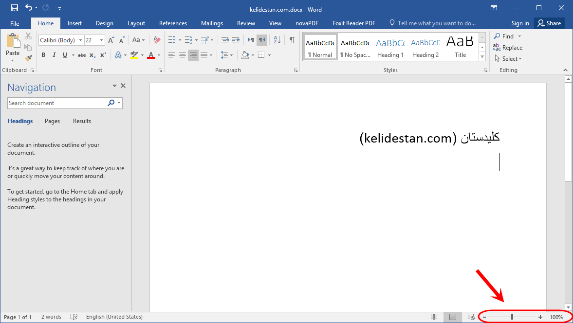Open spelling and proofing status icon
573x323 pixels.
coord(74,317)
